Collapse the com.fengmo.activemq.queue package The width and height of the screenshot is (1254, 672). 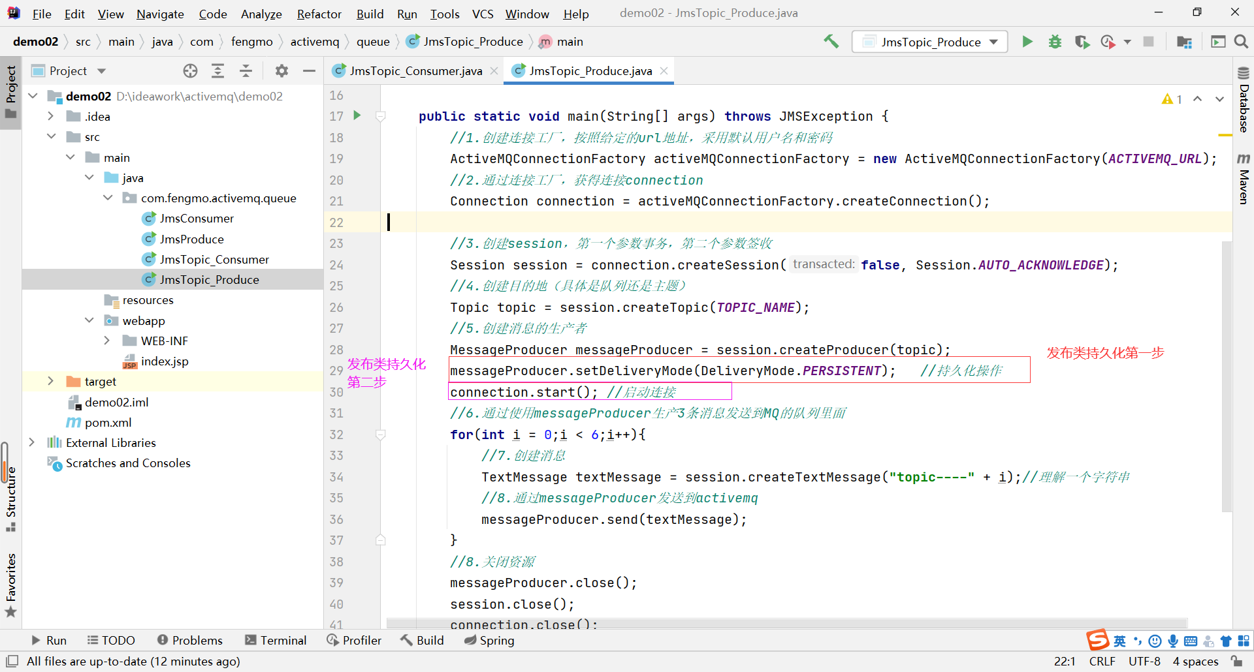coord(108,198)
